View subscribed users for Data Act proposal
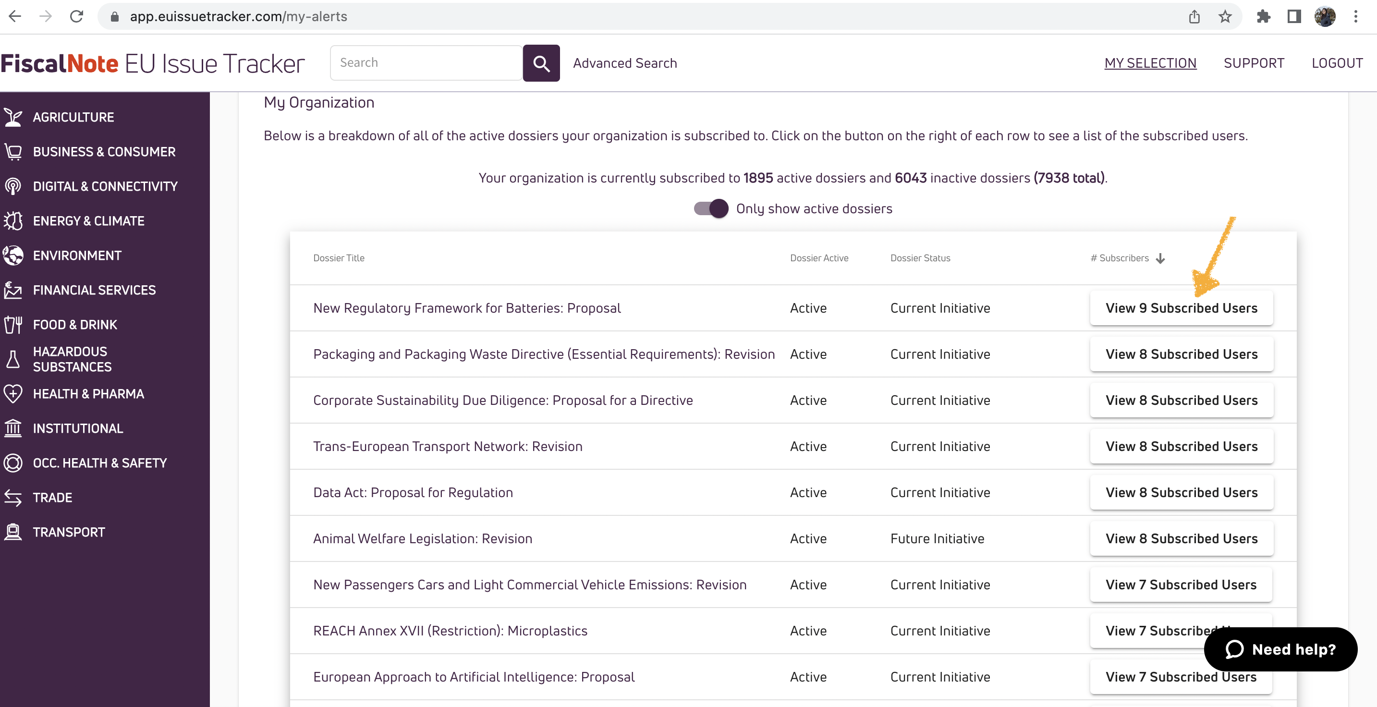This screenshot has width=1377, height=707. tap(1182, 492)
